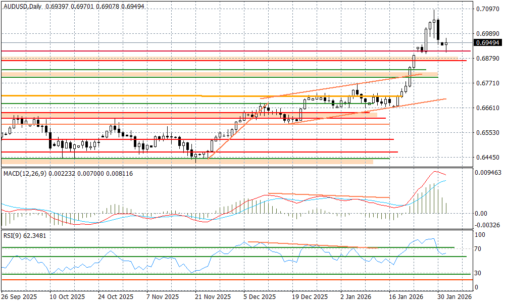Select the current price tag 0.69494
Viewport: 505px width, 303px height.
(487, 43)
